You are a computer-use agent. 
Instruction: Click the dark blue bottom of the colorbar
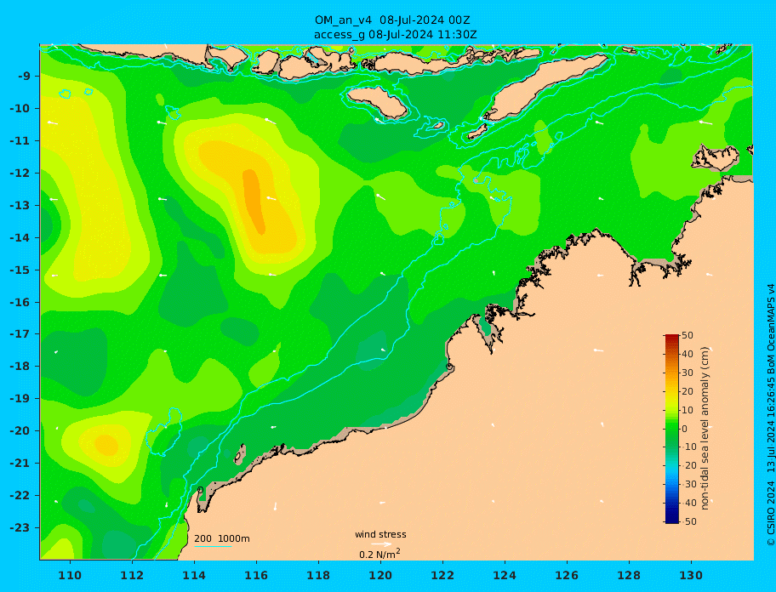pyautogui.click(x=671, y=520)
